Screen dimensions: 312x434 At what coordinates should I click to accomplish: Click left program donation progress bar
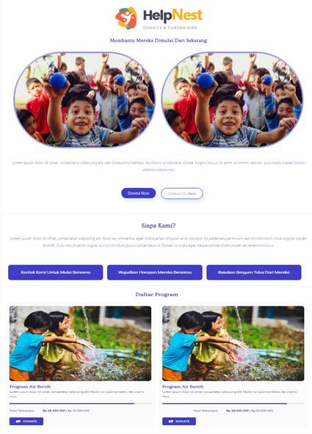80,404
